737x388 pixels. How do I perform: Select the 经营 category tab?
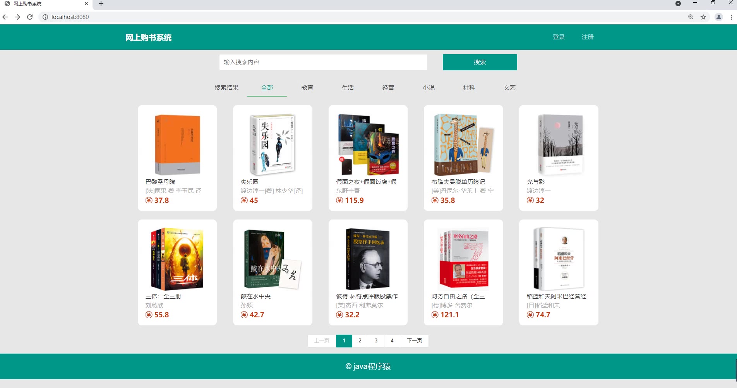pos(388,88)
